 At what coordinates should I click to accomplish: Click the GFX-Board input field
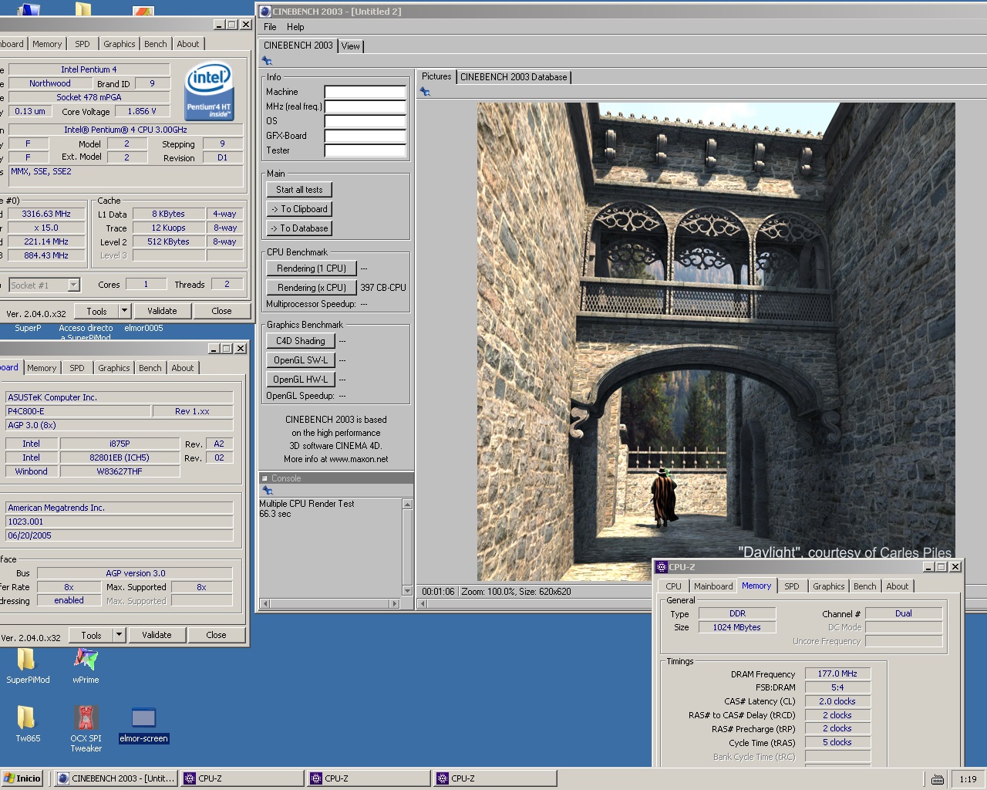coord(365,136)
